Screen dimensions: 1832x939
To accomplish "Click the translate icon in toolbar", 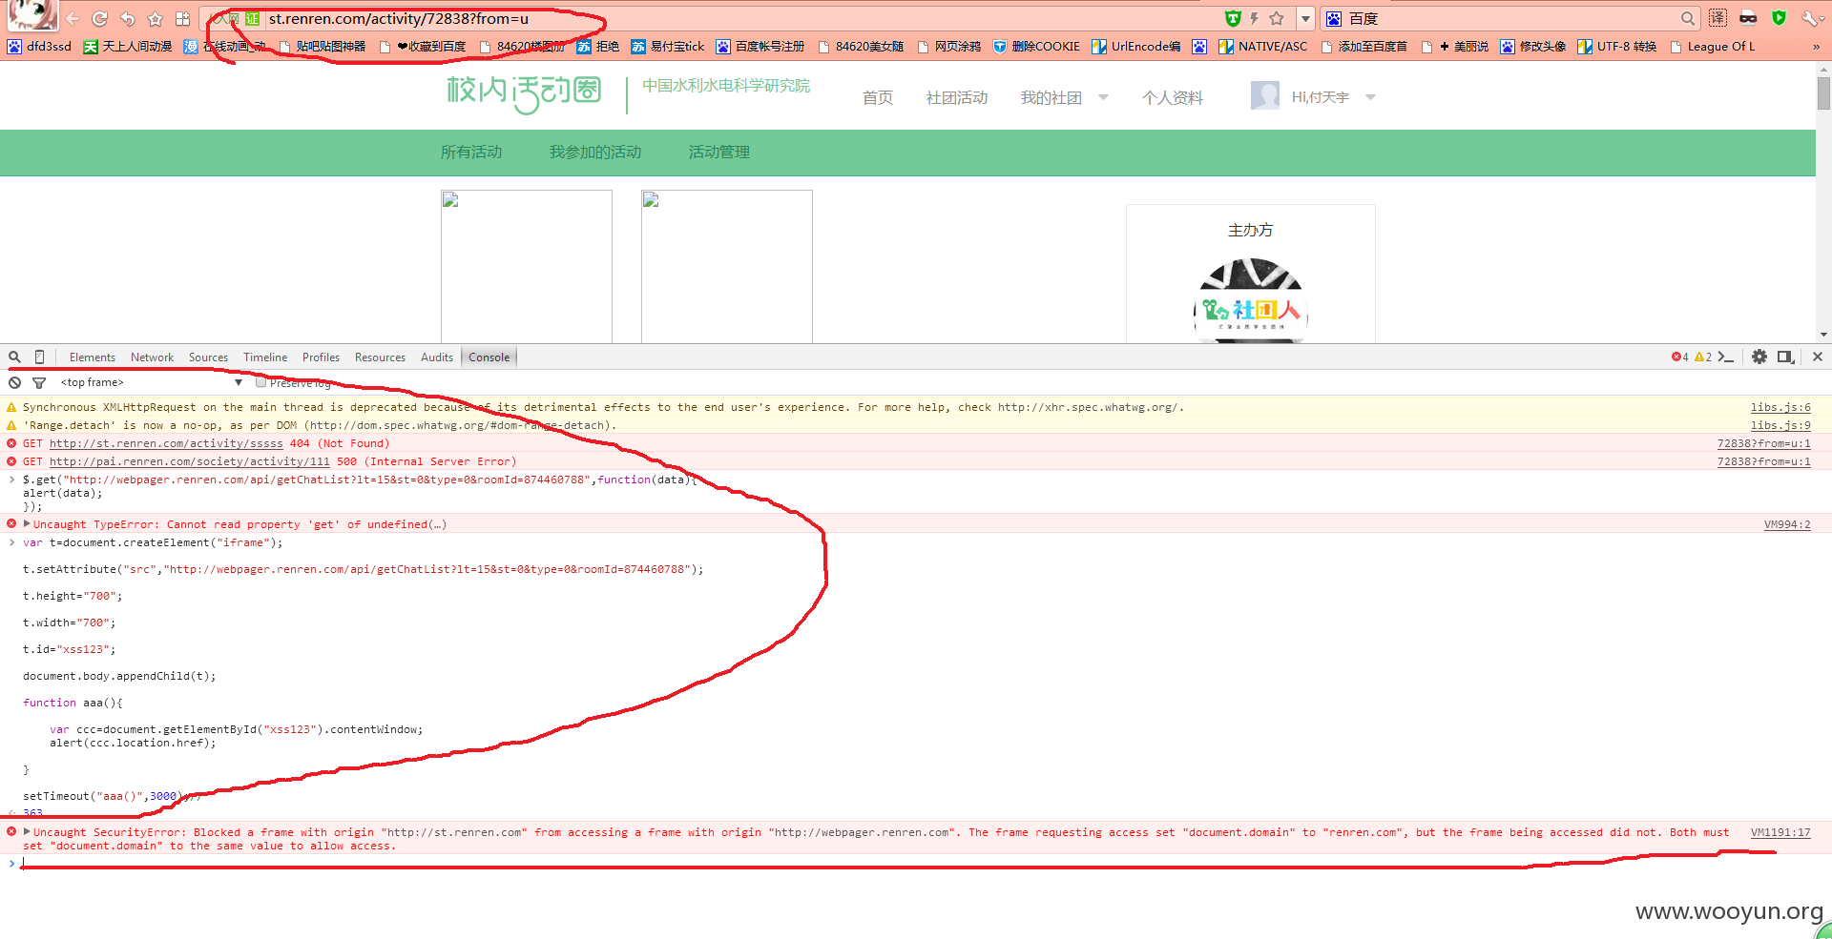I will point(1717,18).
